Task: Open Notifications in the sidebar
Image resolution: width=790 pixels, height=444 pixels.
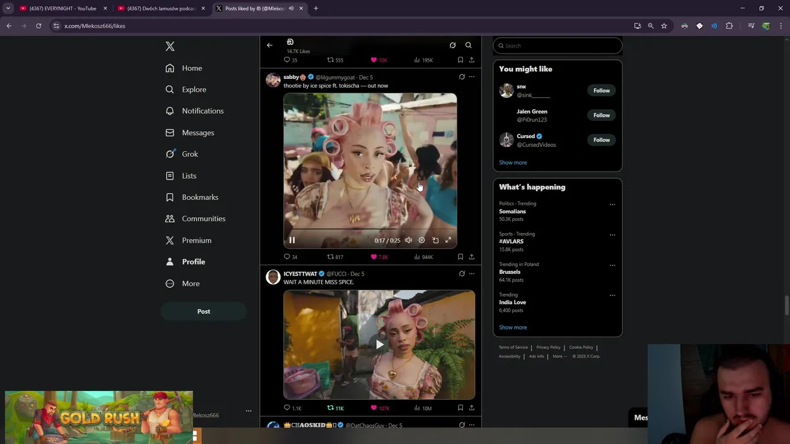Action: point(194,111)
